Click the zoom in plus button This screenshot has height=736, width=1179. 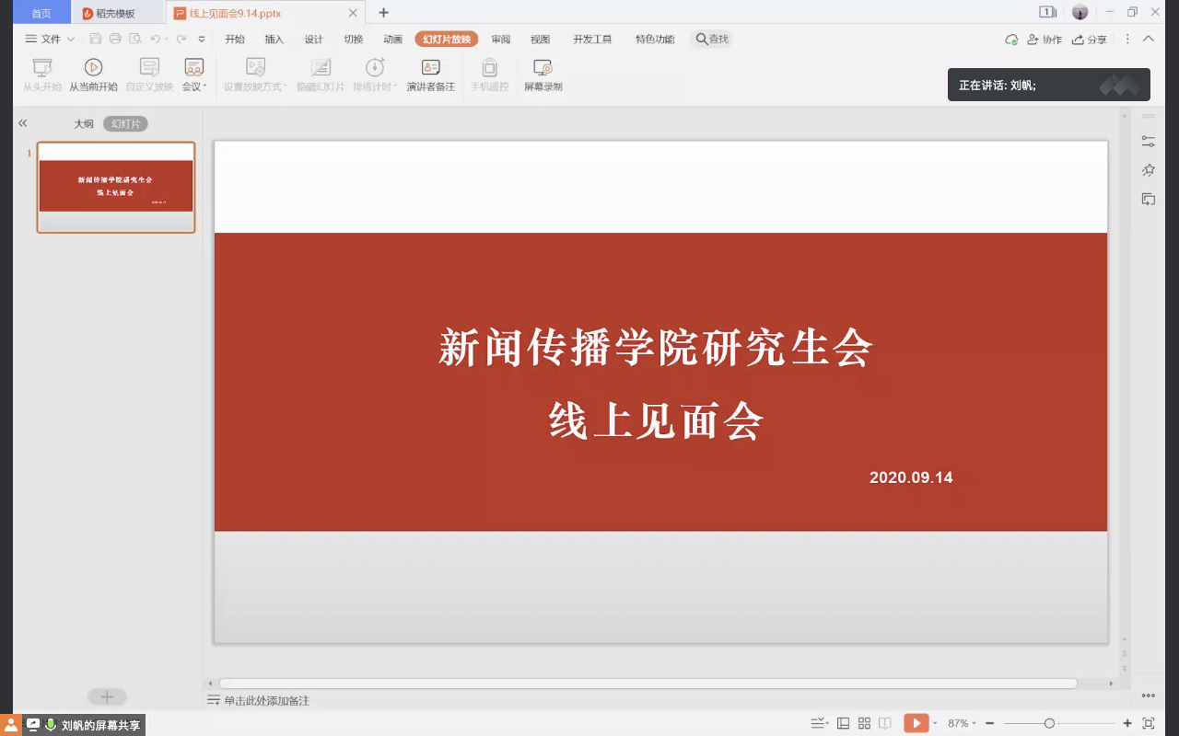click(1127, 723)
